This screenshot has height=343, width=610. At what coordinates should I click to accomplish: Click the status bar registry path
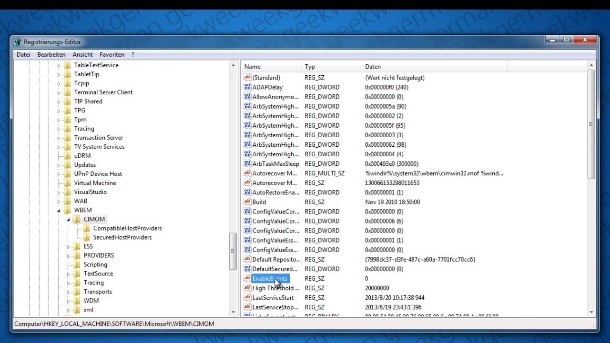pos(114,324)
